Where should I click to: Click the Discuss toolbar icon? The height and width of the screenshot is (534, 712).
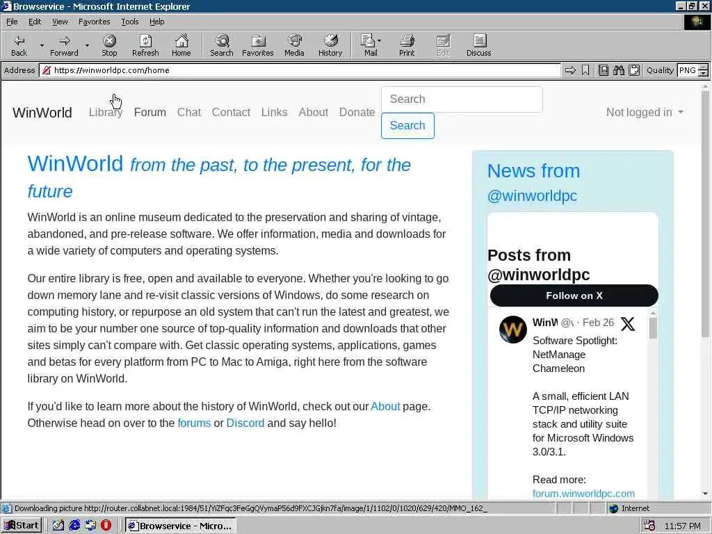(478, 45)
